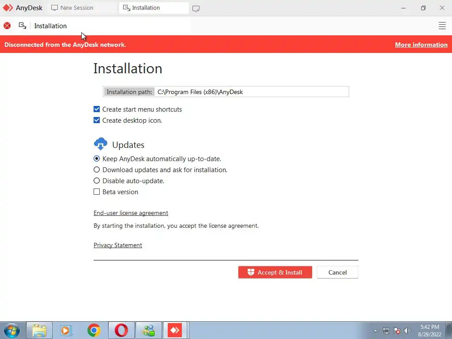452x339 pixels.
Task: Open the End-user license agreement link
Action: 131,213
